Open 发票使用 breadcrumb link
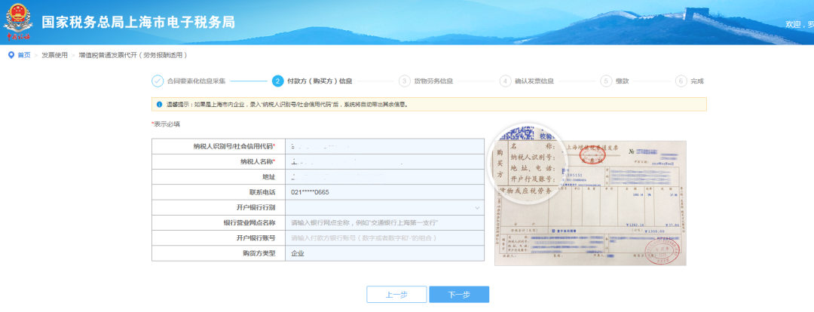Viewport: 814px width, 312px height. [x=54, y=55]
